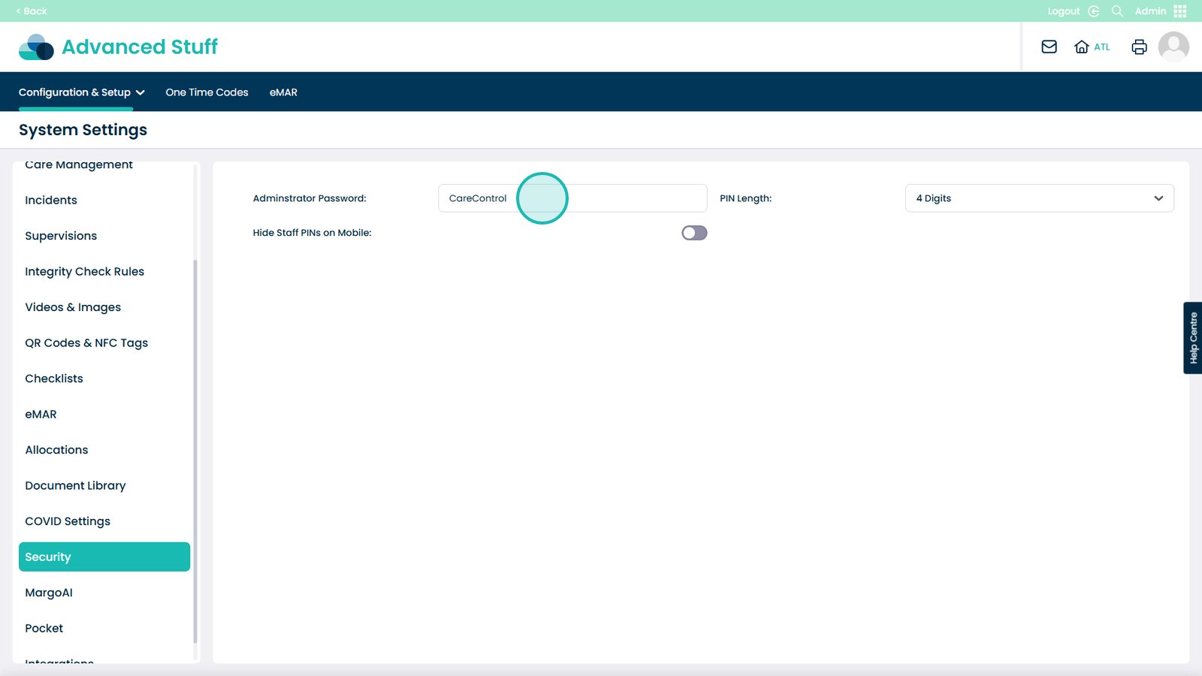Open the Help Centre side panel

coord(1192,338)
